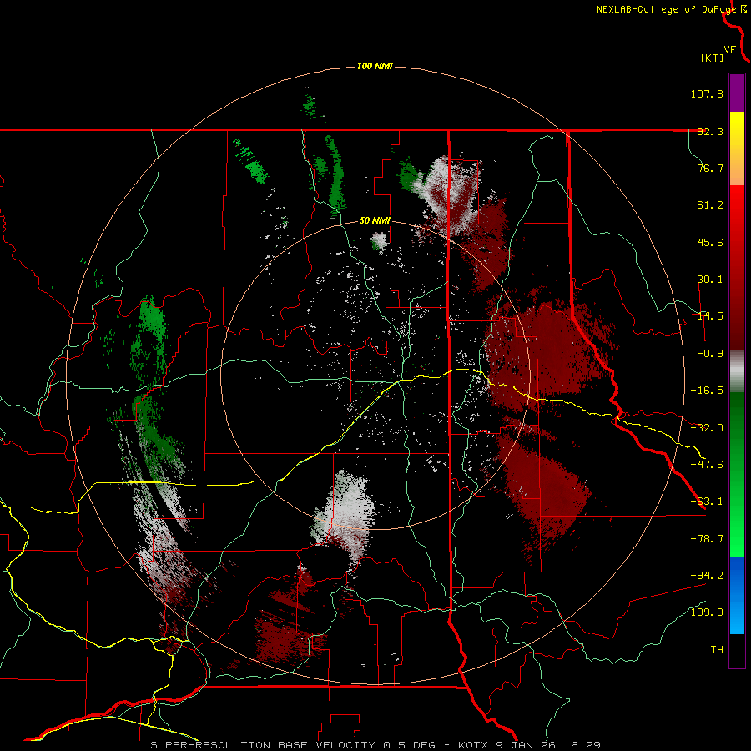Select the 61.2 scale value
The height and width of the screenshot is (751, 751).
[710, 205]
